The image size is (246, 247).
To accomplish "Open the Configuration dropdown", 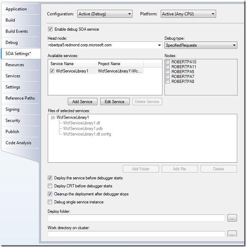I will [105, 14].
